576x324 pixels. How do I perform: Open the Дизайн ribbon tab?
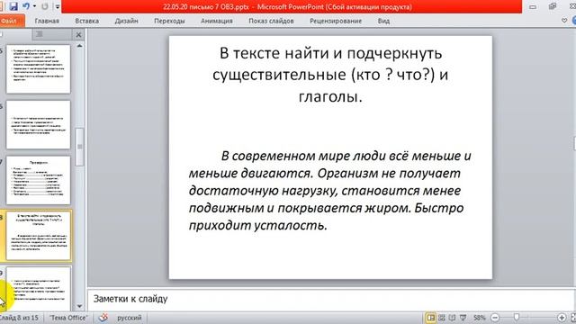126,21
